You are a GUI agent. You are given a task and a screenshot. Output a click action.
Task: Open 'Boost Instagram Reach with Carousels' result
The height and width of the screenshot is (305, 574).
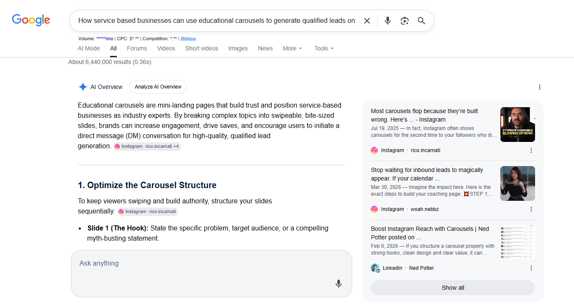coord(430,233)
